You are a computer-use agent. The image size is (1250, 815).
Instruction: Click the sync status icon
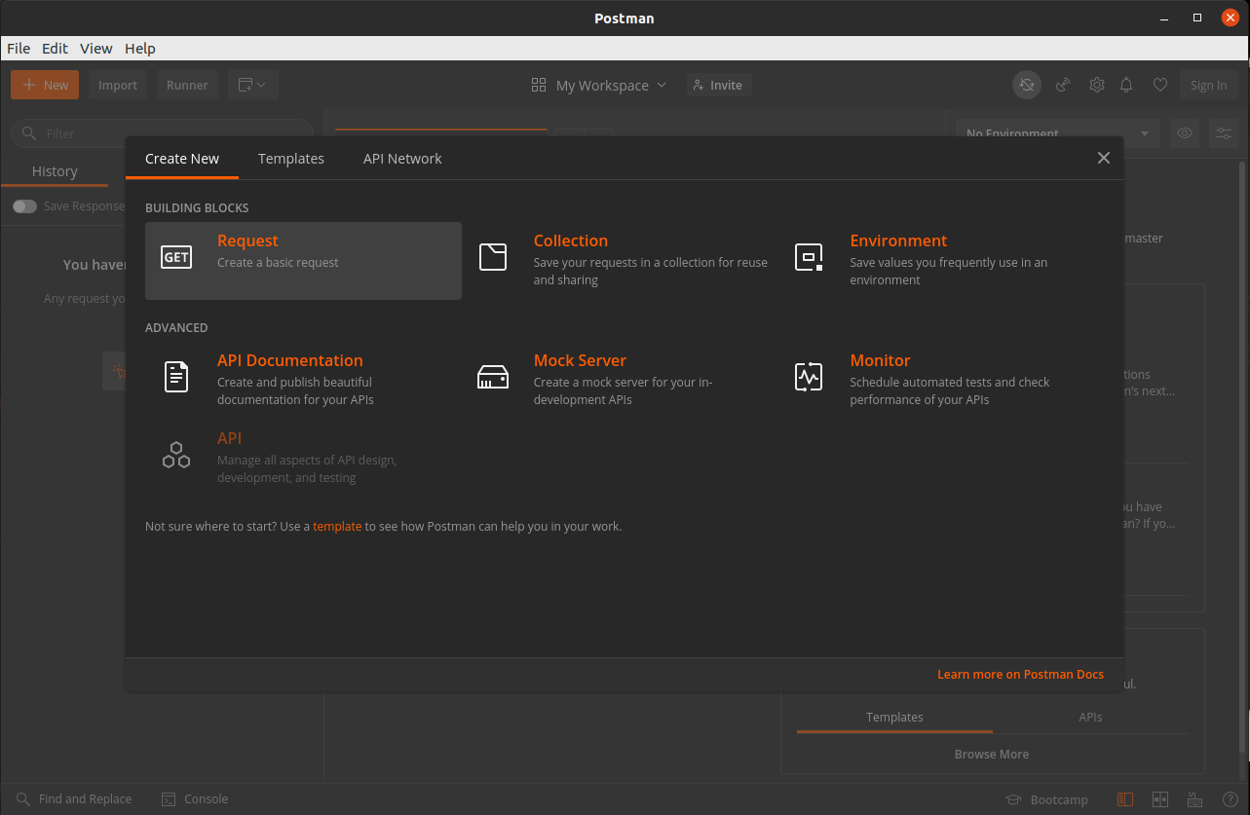pyautogui.click(x=1027, y=85)
